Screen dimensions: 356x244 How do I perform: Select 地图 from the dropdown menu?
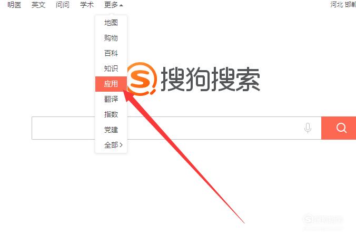pyautogui.click(x=111, y=23)
